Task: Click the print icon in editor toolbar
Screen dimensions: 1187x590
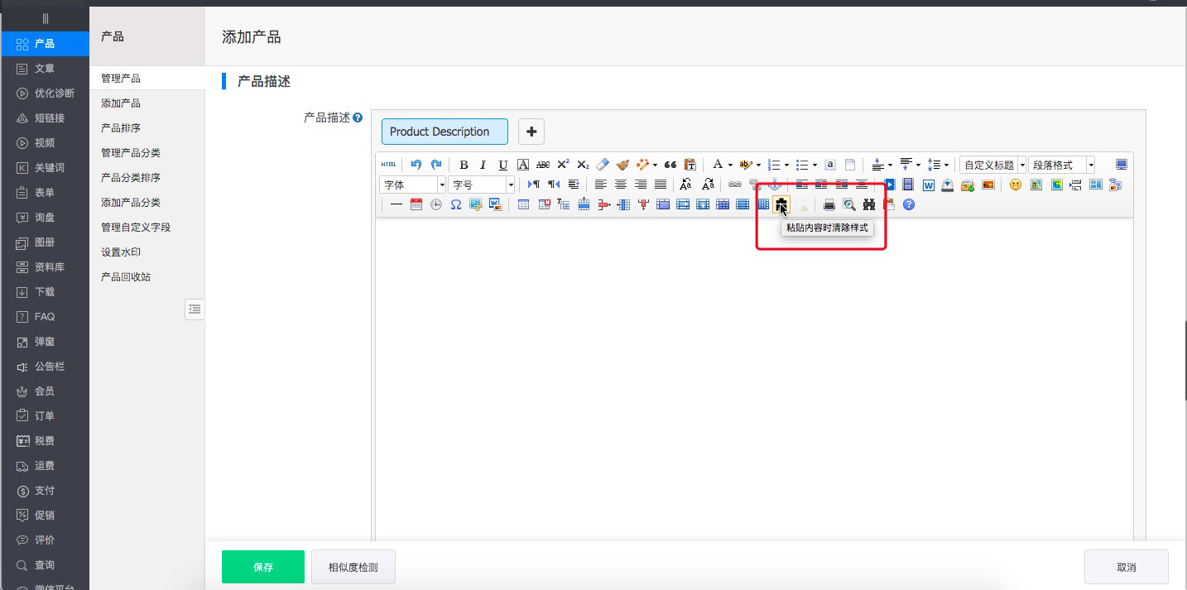Action: [x=829, y=204]
